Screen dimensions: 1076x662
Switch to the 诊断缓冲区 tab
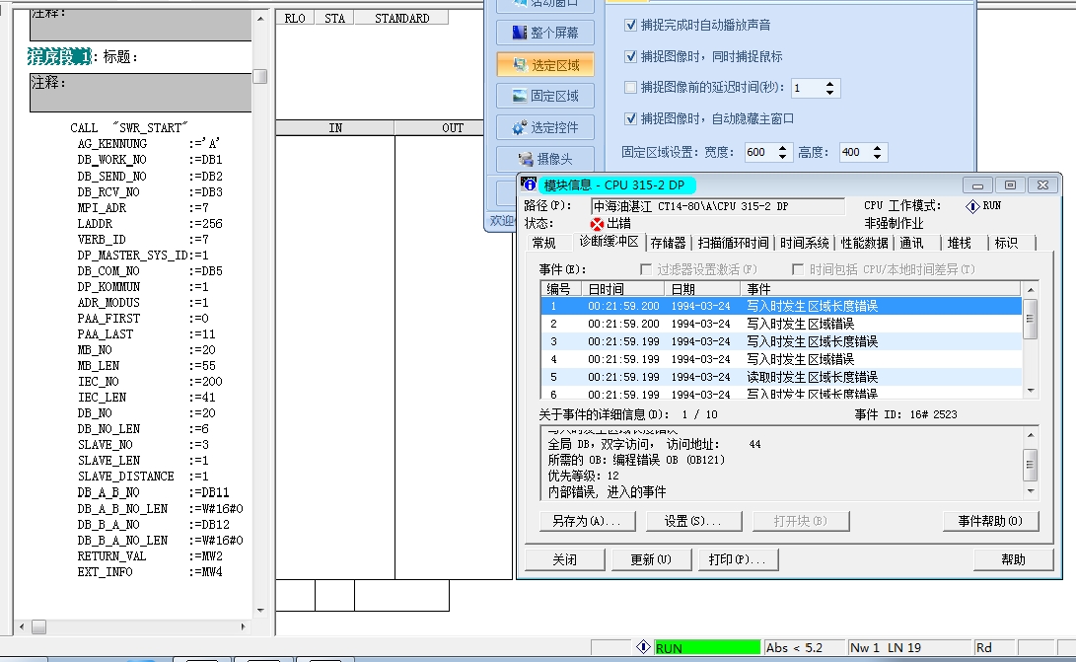pos(610,242)
